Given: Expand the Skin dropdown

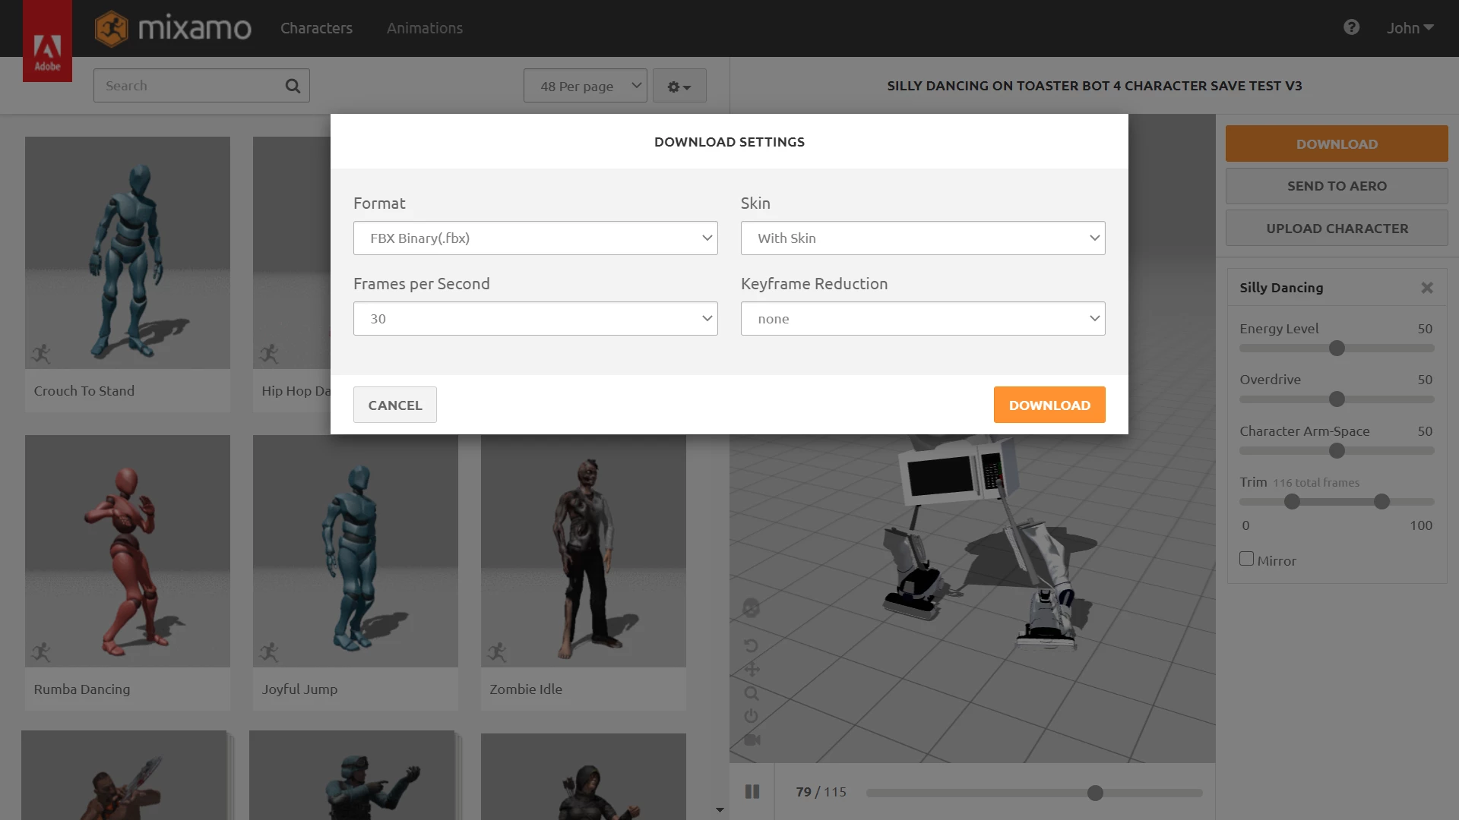Looking at the screenshot, I should tap(923, 238).
